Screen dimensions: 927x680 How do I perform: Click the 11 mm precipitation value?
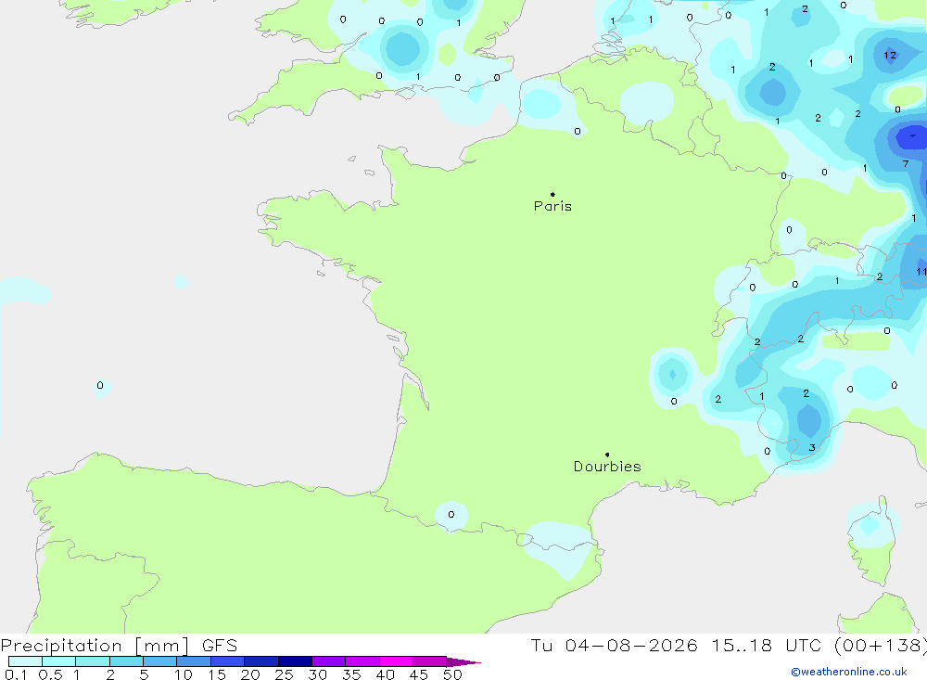921,272
